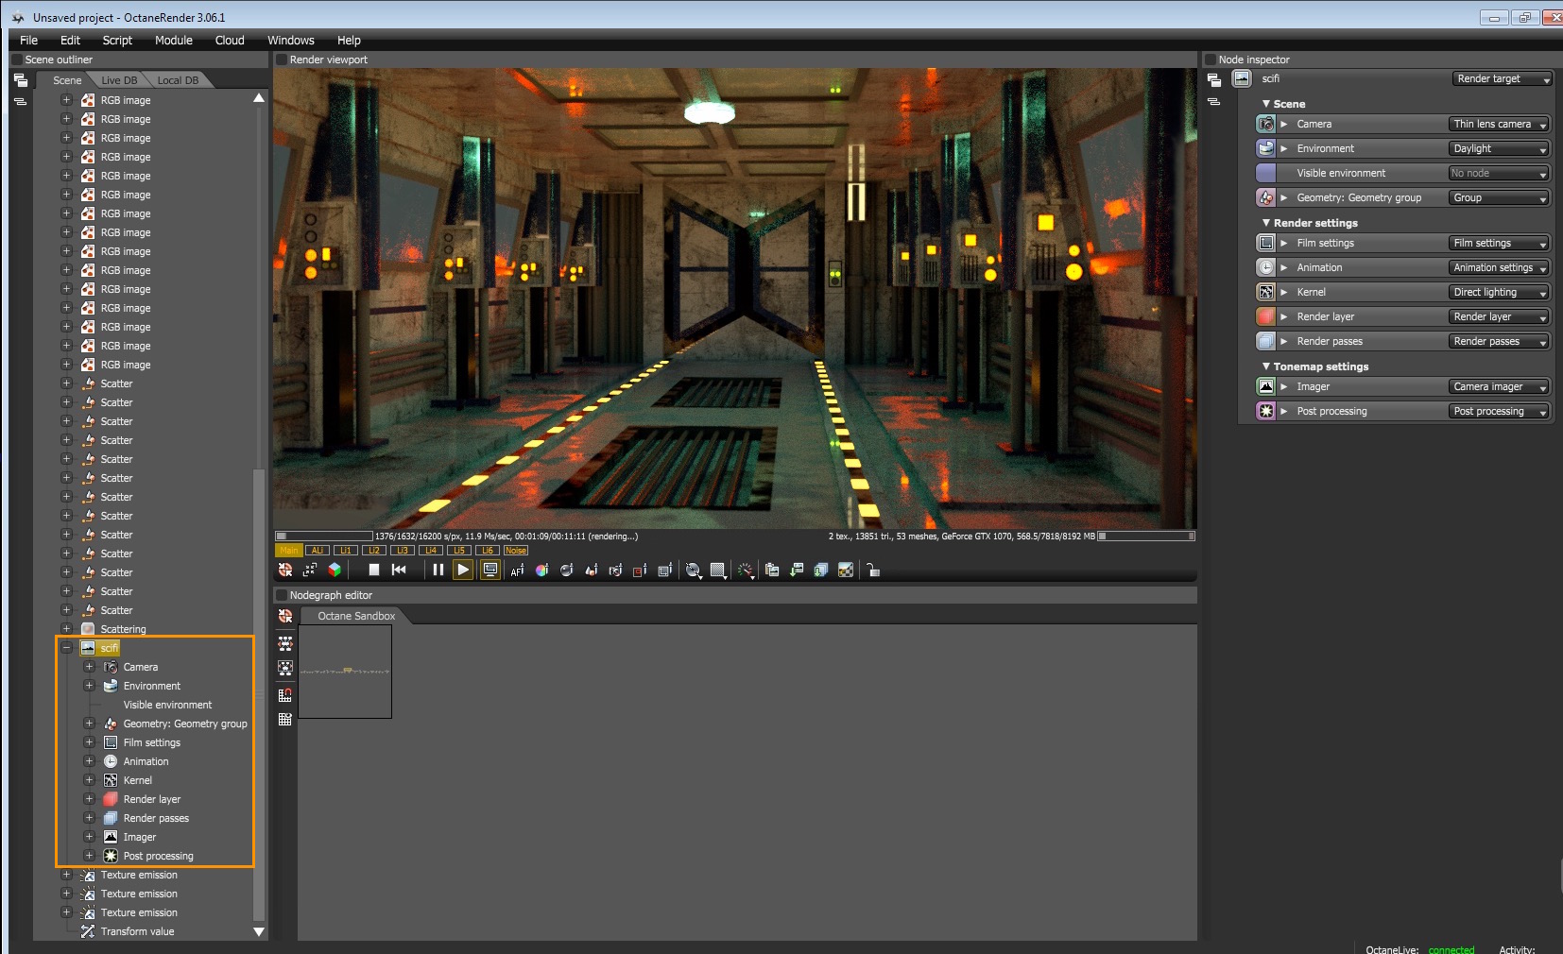Screen dimensions: 1563x954
Task: Open the Kernel type dropdown showing Direct lighting
Action: (x=1499, y=293)
